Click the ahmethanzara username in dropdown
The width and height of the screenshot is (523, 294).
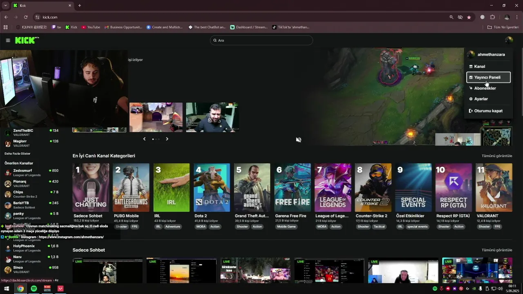491,54
